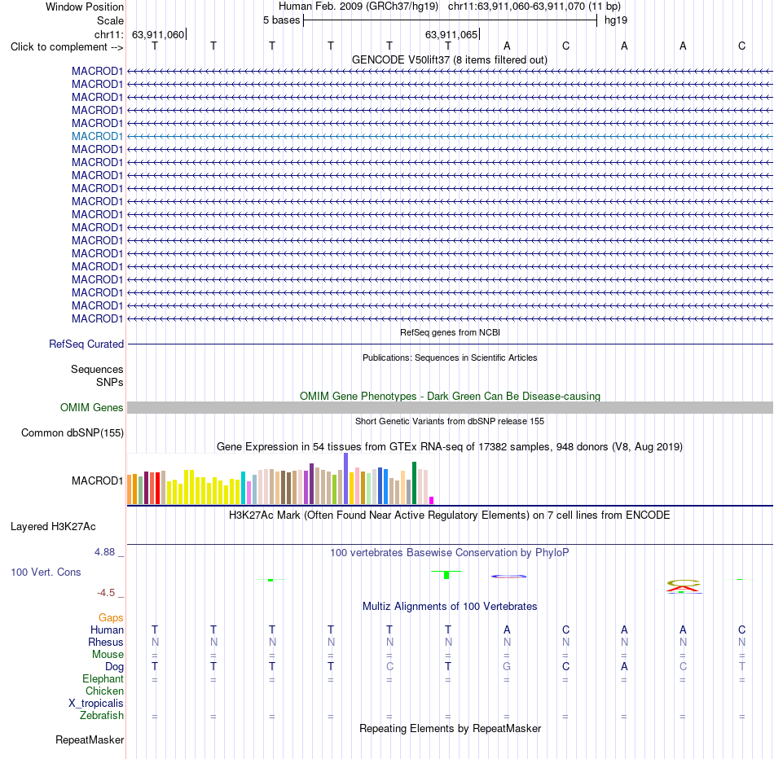Click the Human species label in Multiz
Viewport: 774px width, 759px height.
[107, 630]
